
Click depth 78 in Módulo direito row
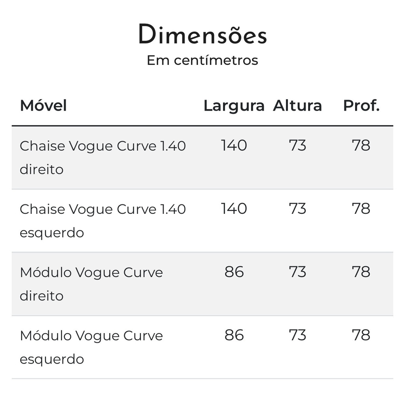pyautogui.click(x=361, y=272)
